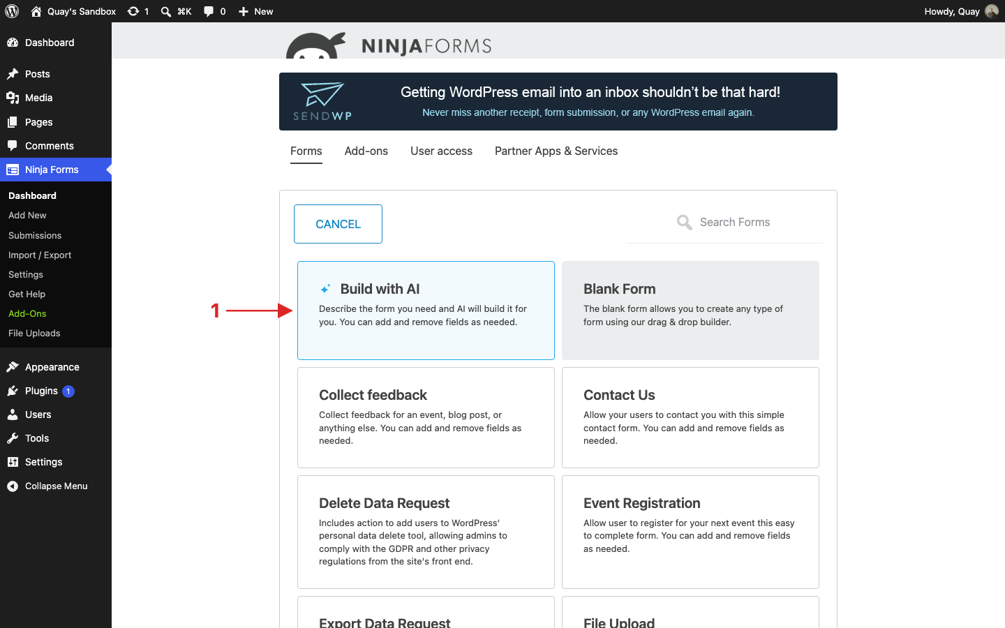Open the Tools wrench icon
The width and height of the screenshot is (1005, 628).
coord(13,438)
